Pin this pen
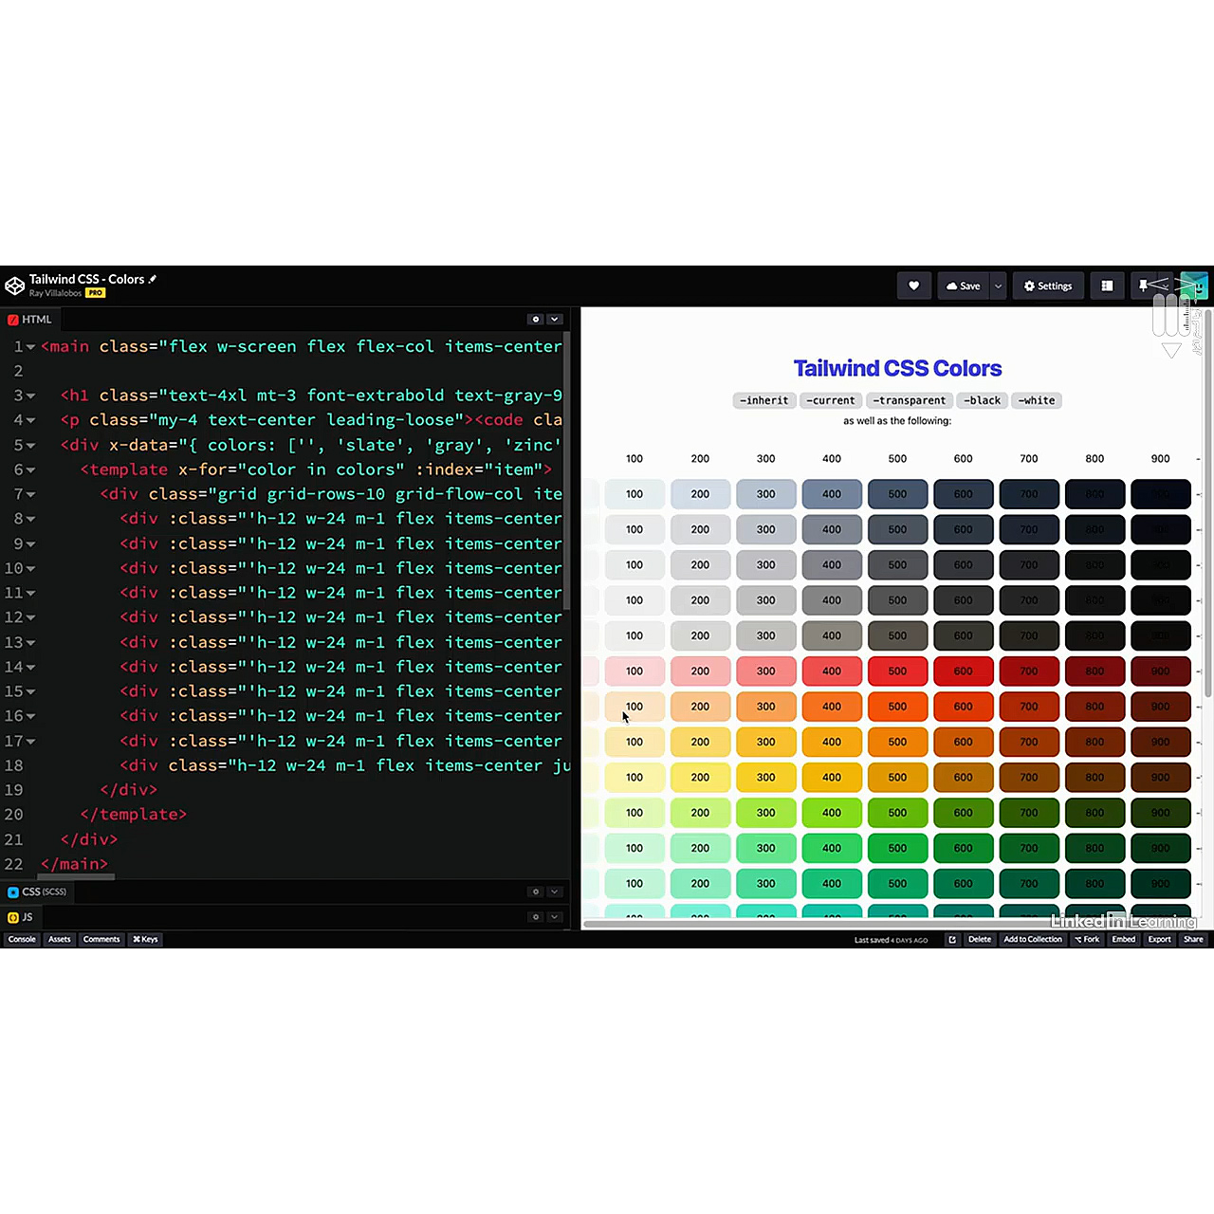Image resolution: width=1214 pixels, height=1214 pixels. coord(1144,285)
